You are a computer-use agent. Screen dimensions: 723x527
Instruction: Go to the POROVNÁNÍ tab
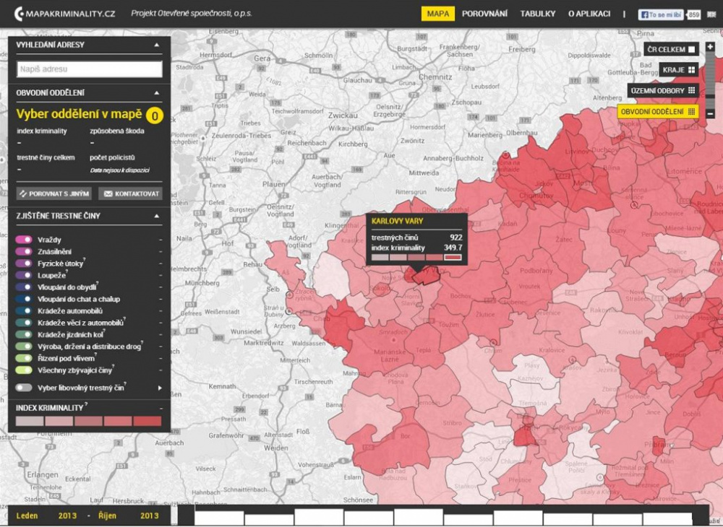pos(484,14)
